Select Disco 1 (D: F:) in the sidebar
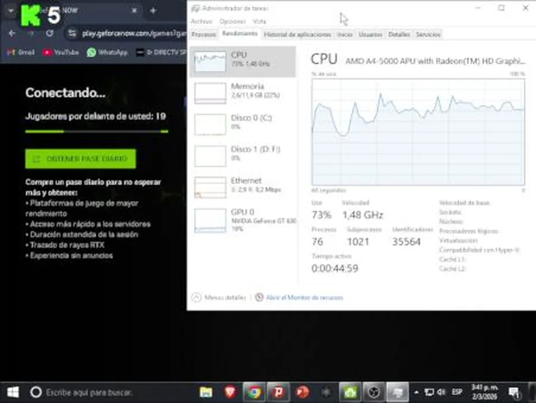The width and height of the screenshot is (536, 403). pyautogui.click(x=243, y=156)
